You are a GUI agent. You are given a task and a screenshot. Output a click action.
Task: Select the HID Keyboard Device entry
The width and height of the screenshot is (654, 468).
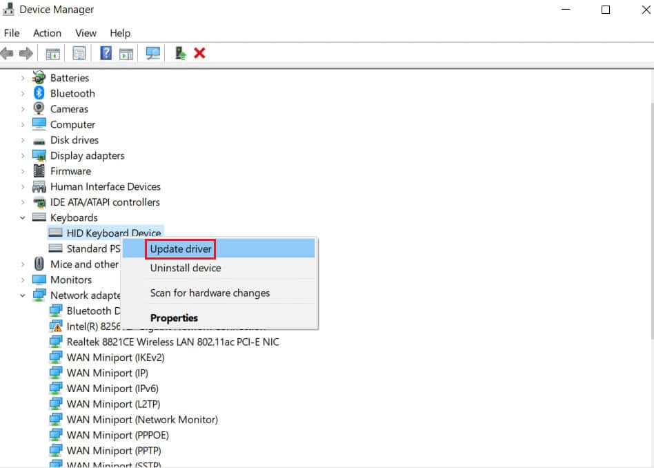[x=113, y=233]
